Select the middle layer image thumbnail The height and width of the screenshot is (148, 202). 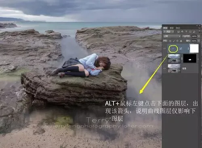174,59
